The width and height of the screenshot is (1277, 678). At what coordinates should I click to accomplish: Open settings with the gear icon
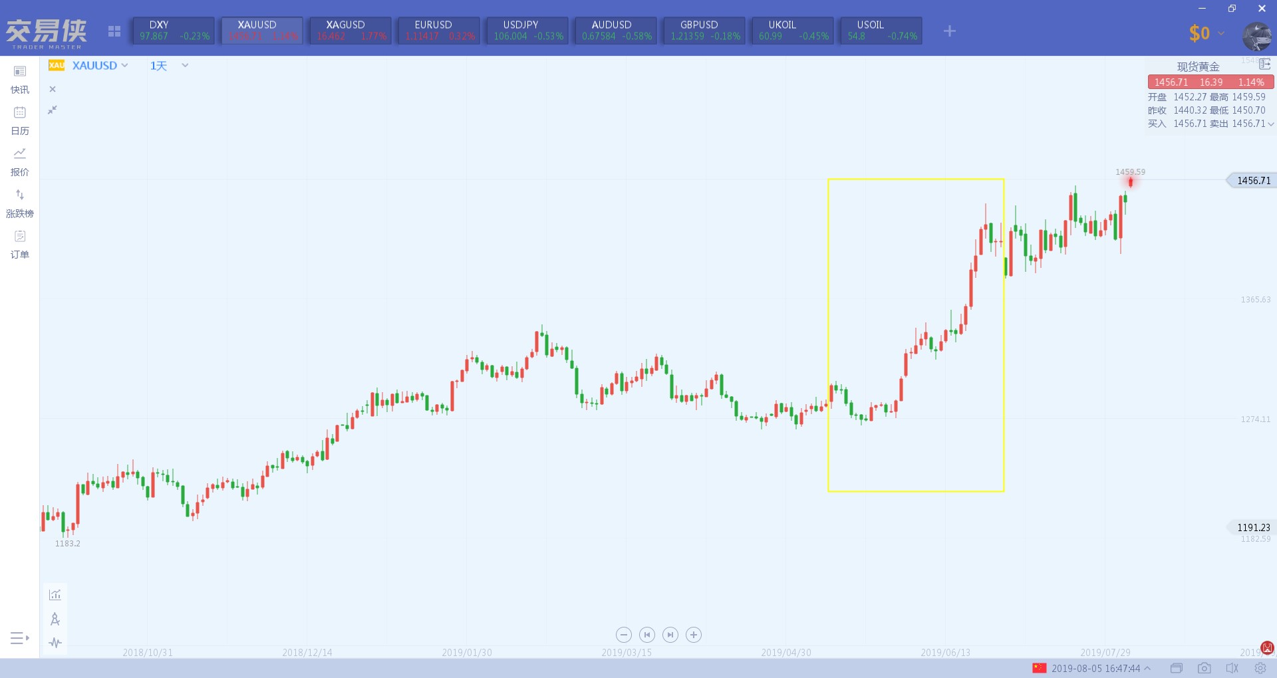[x=1260, y=668]
